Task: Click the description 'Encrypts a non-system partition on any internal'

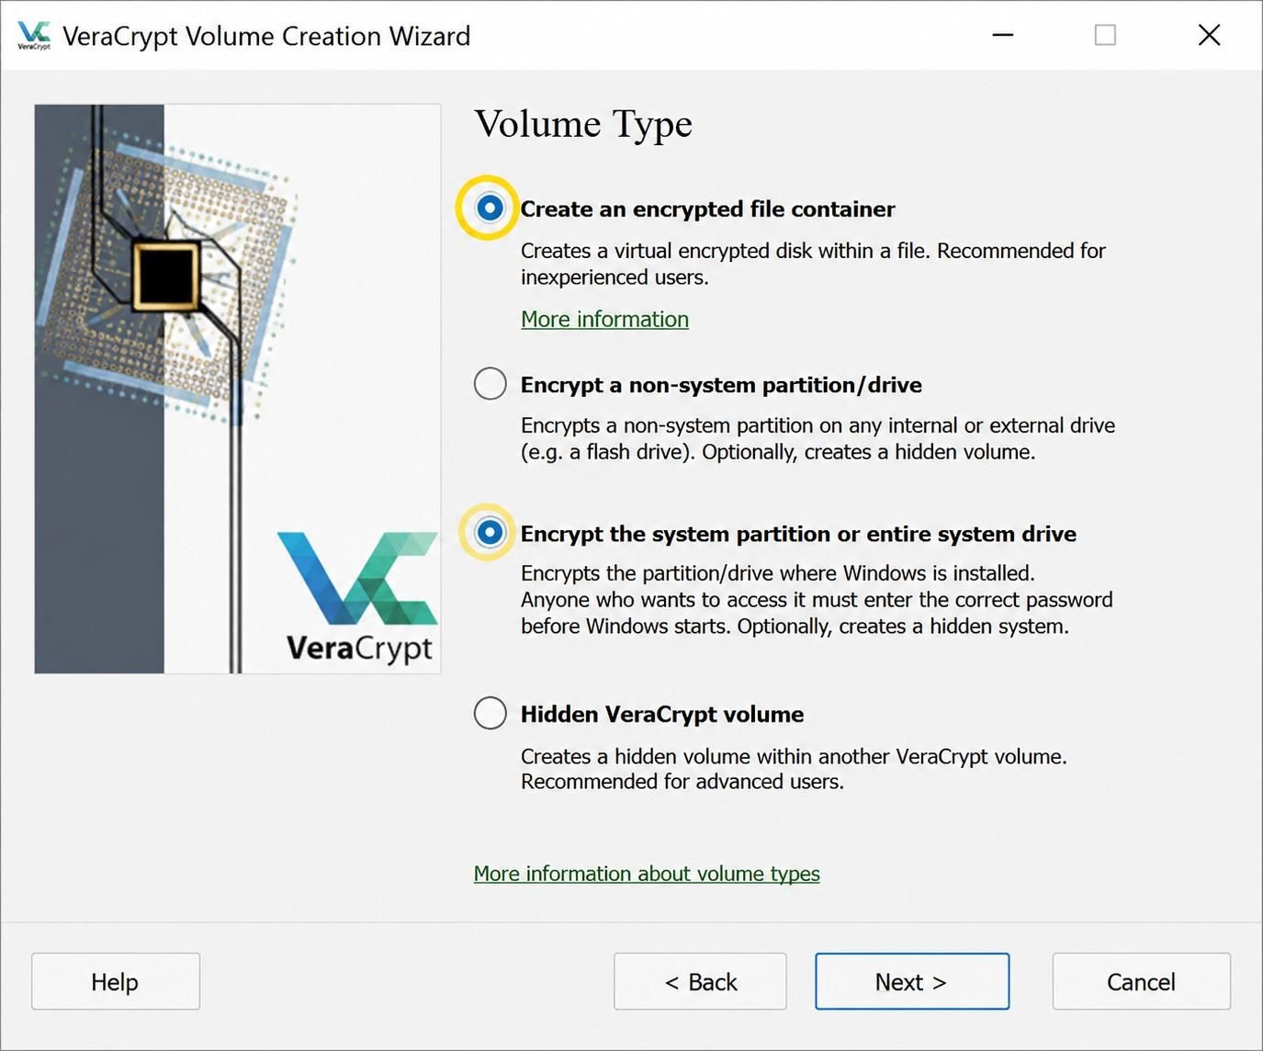Action: pyautogui.click(x=818, y=438)
